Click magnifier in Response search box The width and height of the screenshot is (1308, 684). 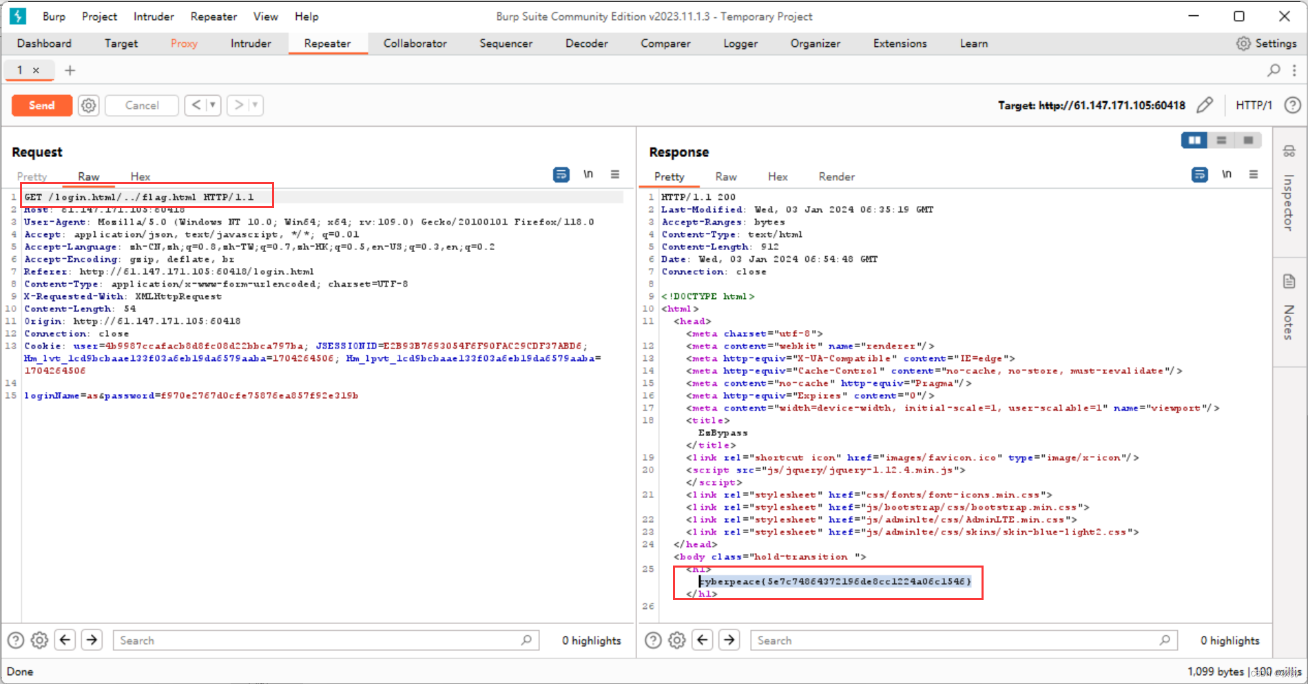(x=1165, y=640)
